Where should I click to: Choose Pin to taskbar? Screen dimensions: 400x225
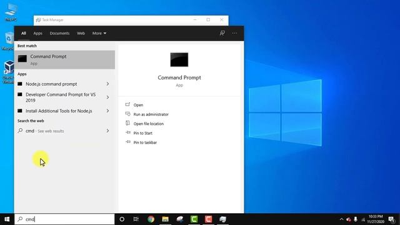point(145,142)
